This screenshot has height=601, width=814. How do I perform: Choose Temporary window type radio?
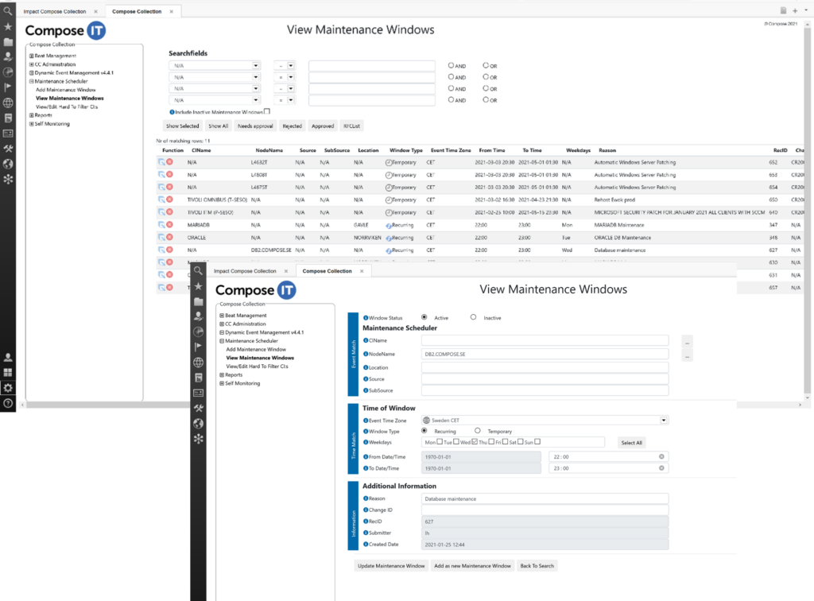pos(478,431)
